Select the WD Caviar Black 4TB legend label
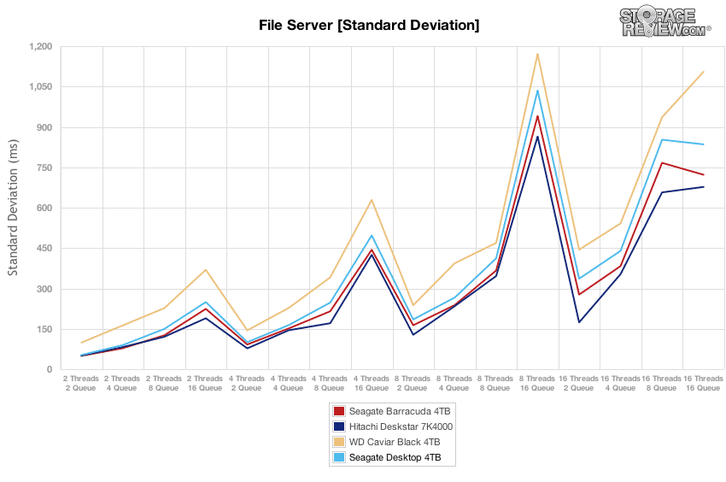The image size is (726, 482). tap(395, 442)
